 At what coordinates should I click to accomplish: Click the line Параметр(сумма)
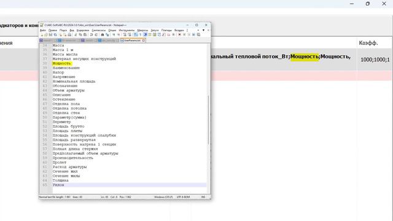69,117
